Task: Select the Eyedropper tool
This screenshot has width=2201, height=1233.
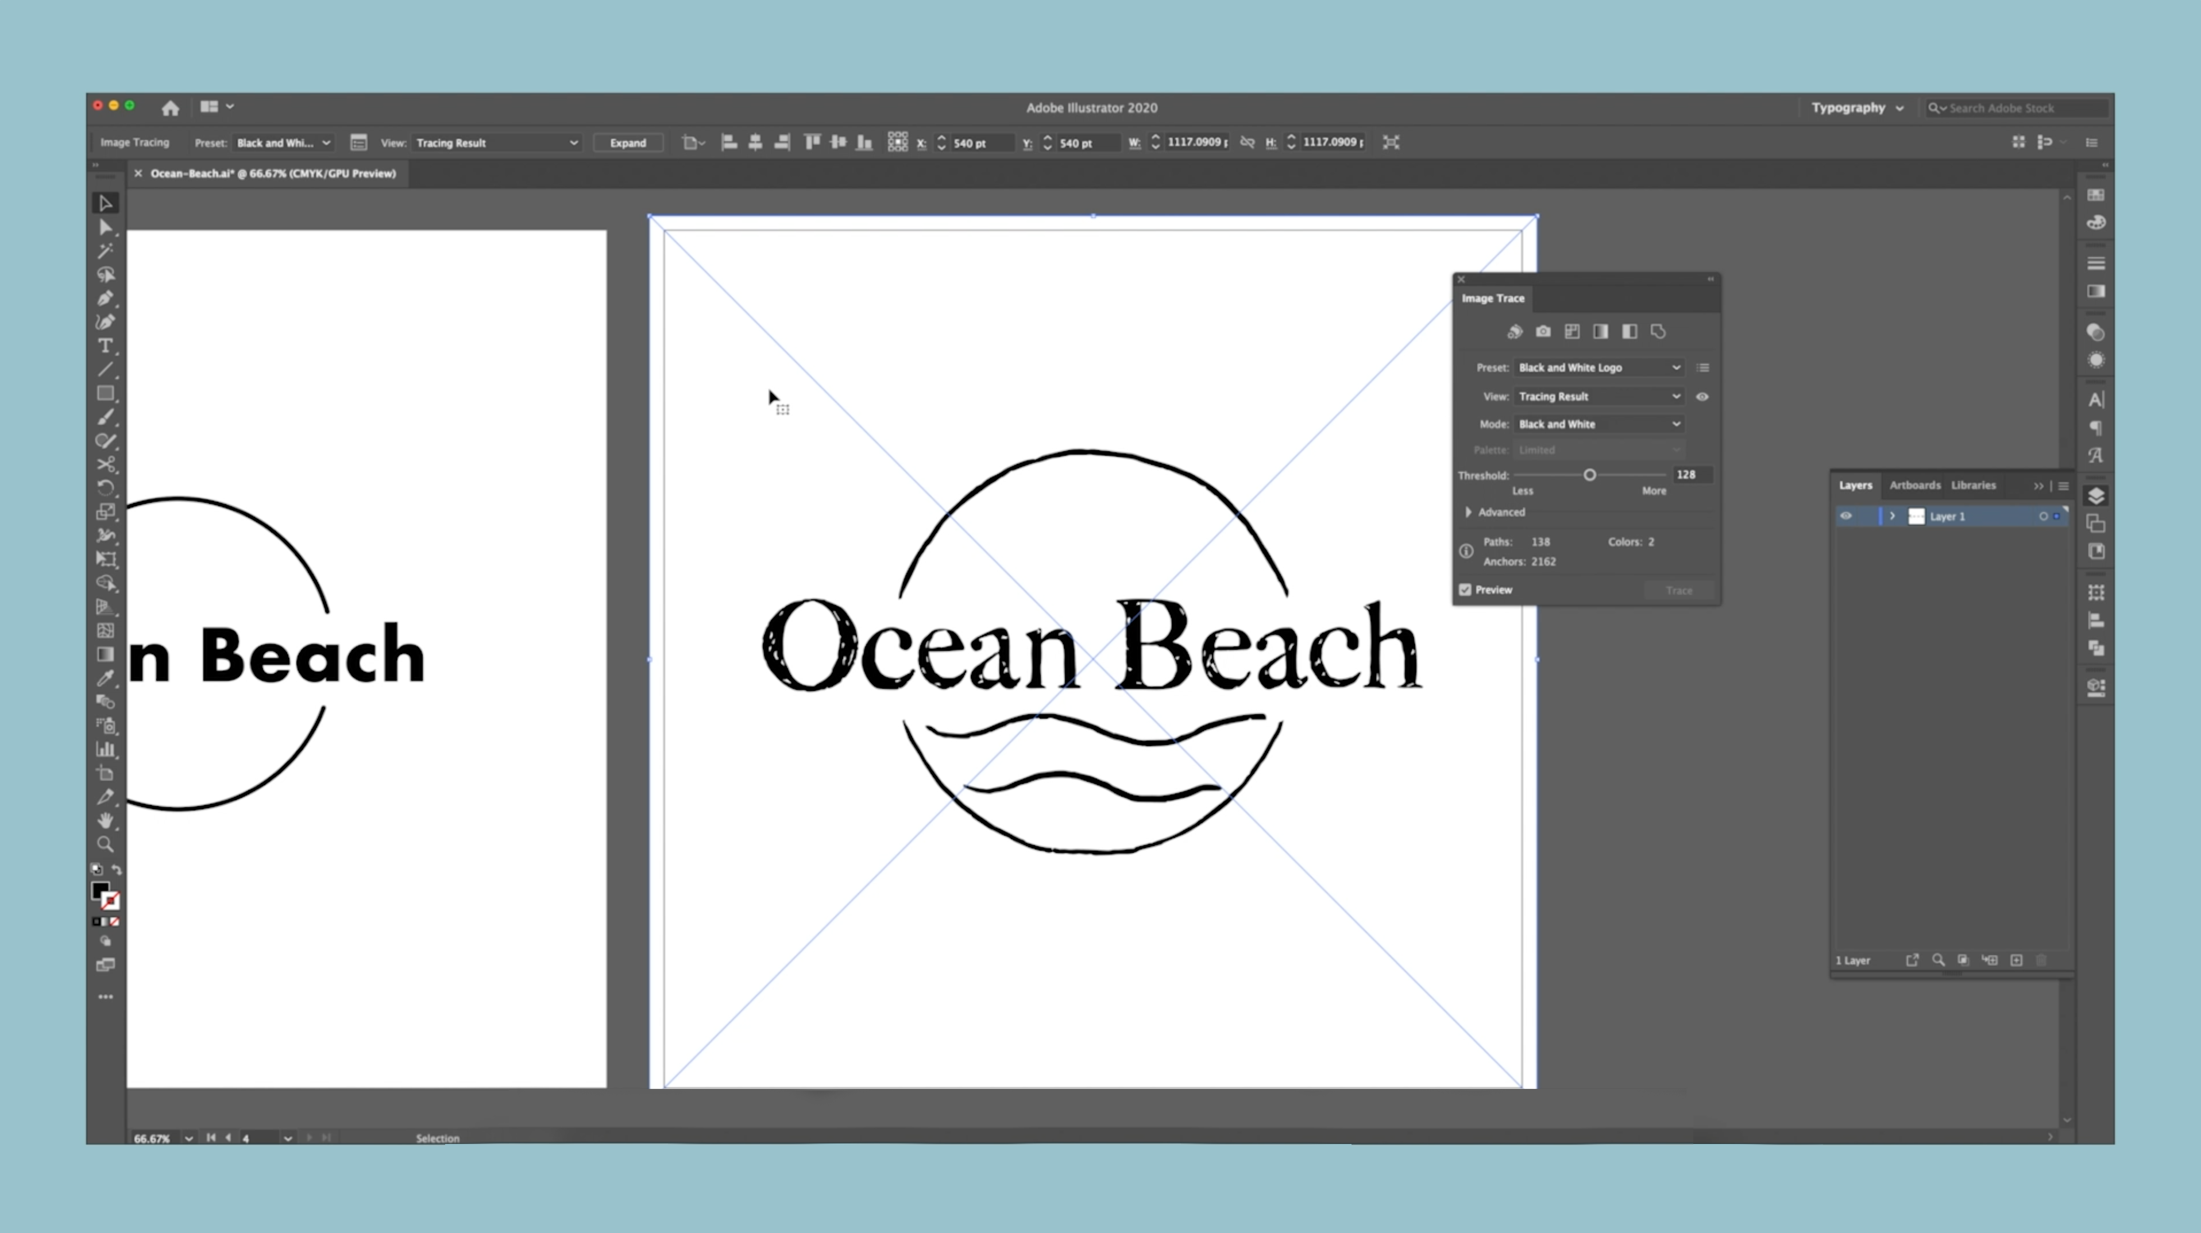Action: coord(105,679)
